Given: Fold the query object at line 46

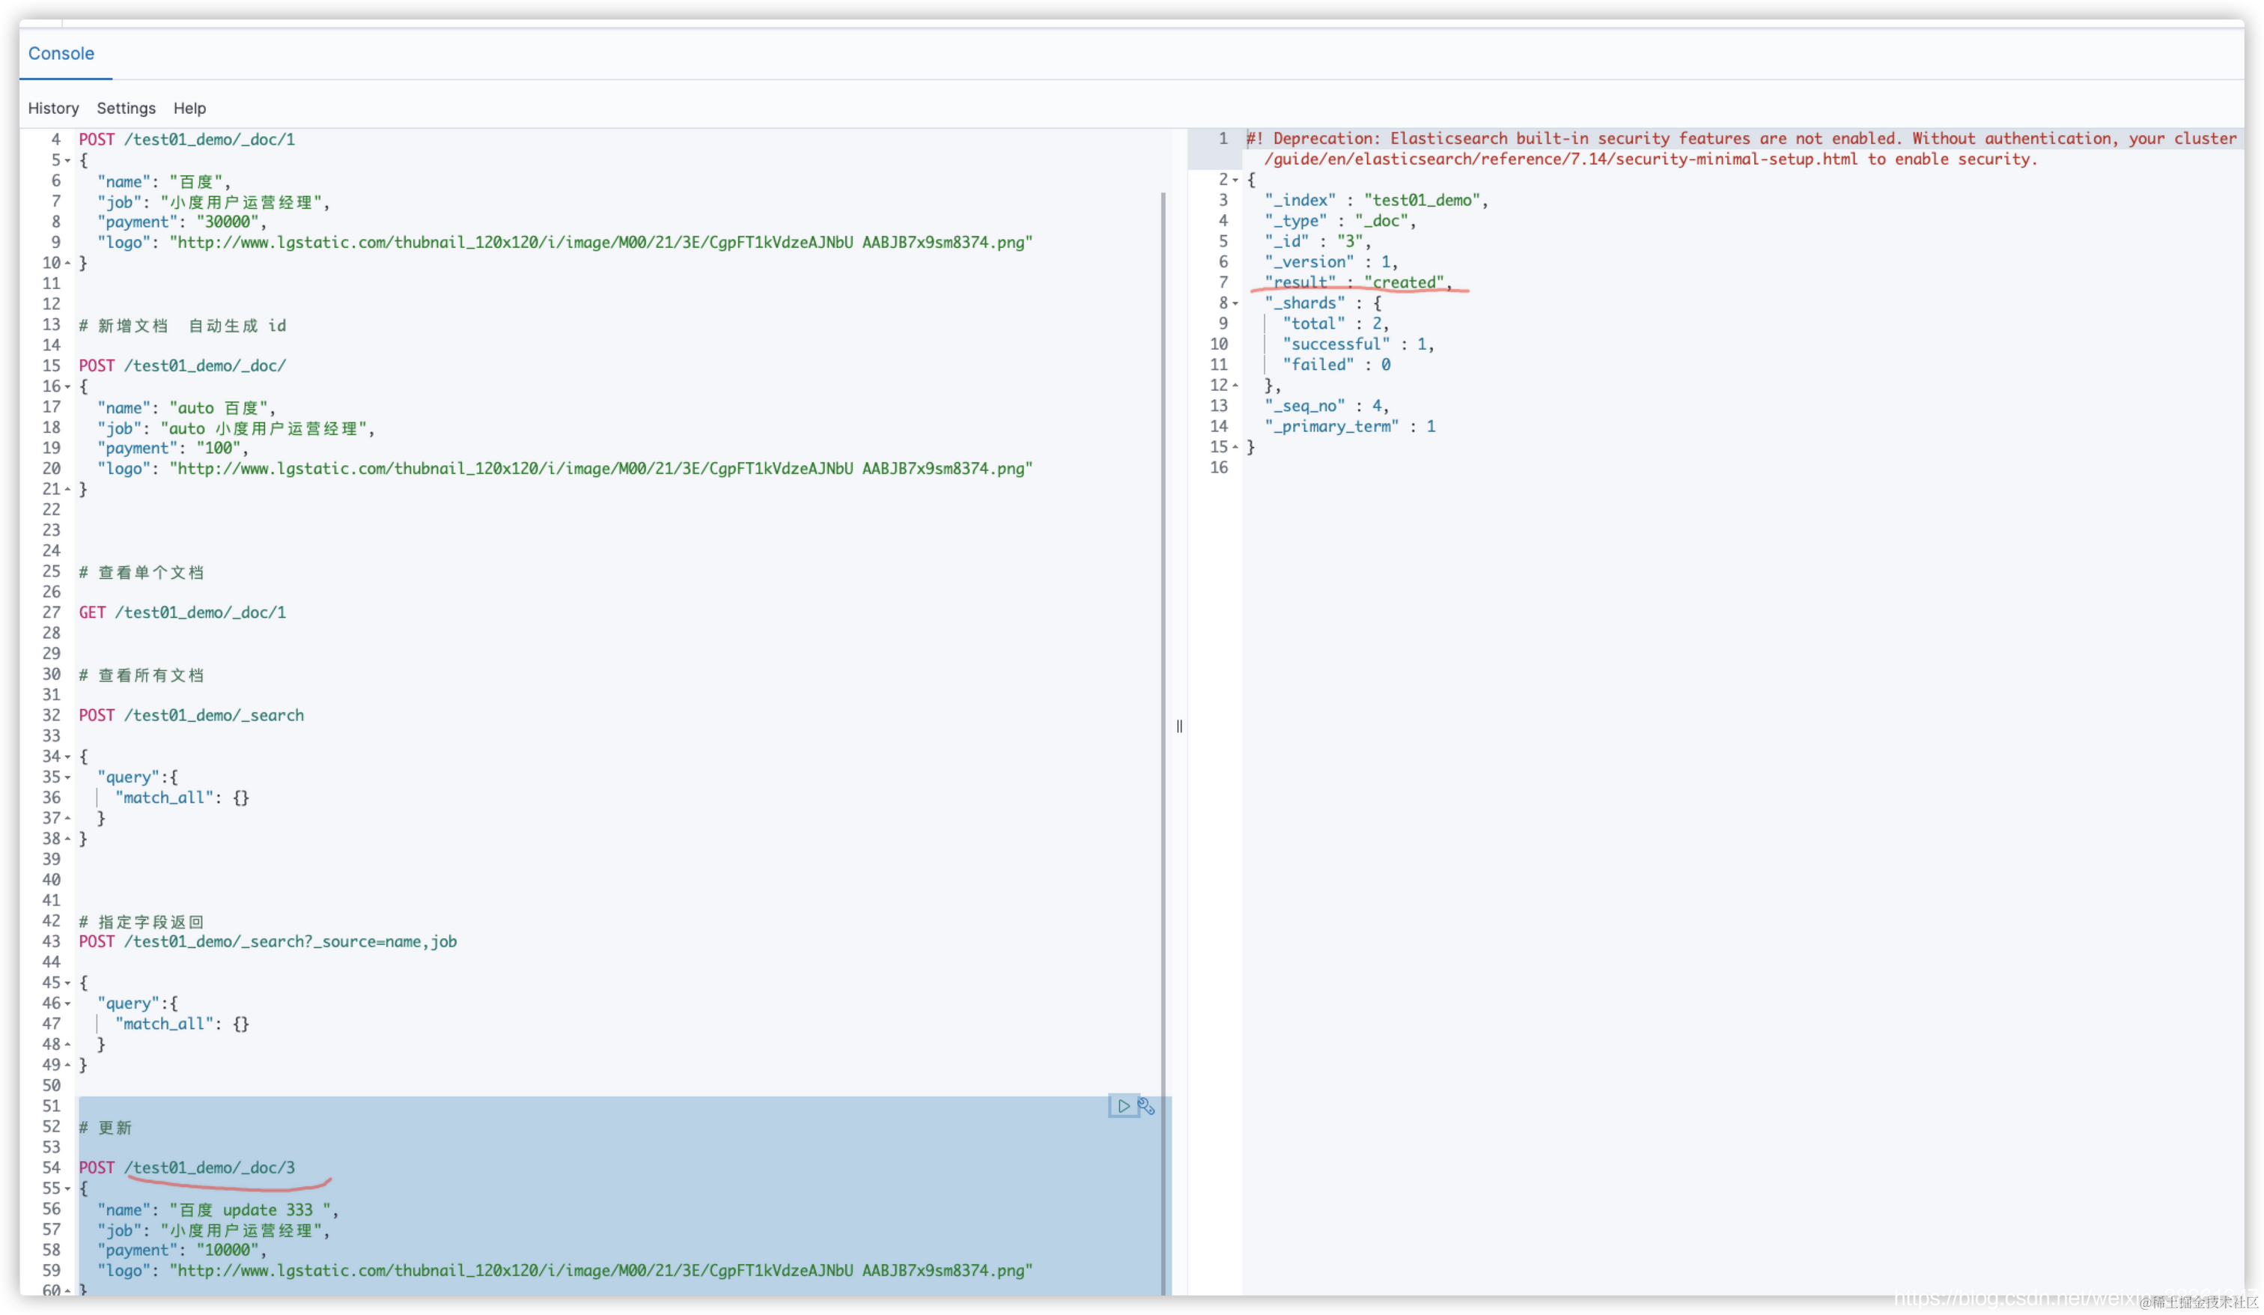Looking at the screenshot, I should tap(67, 1004).
